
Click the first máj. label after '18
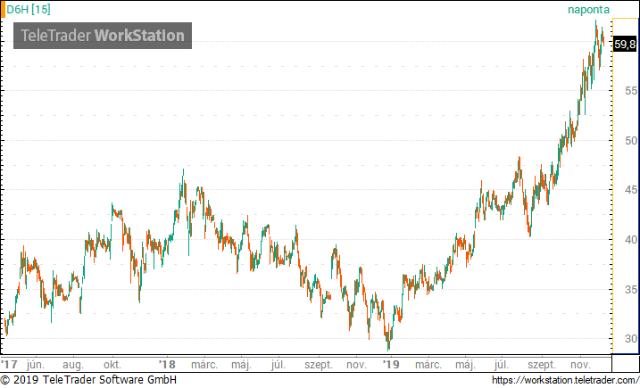pos(241,365)
